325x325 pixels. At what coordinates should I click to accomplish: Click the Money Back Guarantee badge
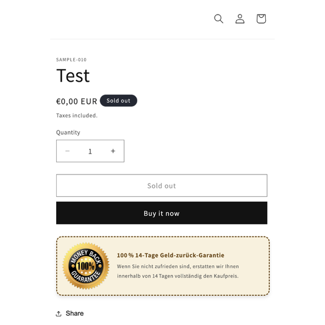86,266
